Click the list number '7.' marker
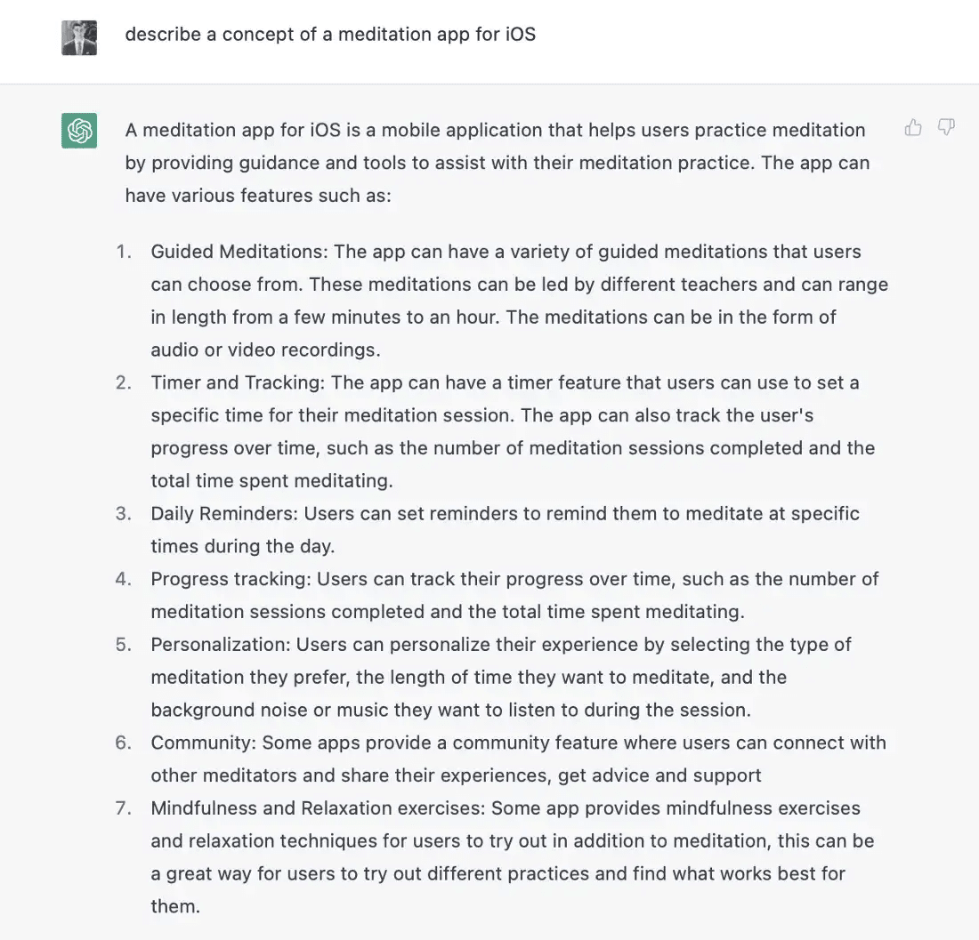The height and width of the screenshot is (940, 979). point(124,808)
